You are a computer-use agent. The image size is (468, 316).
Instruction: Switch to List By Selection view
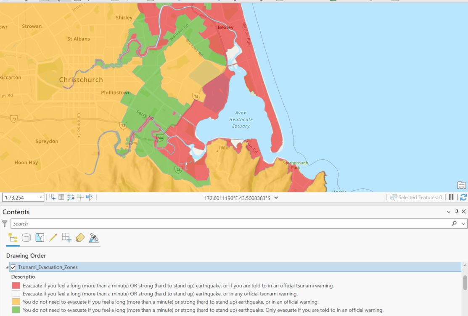(x=40, y=238)
